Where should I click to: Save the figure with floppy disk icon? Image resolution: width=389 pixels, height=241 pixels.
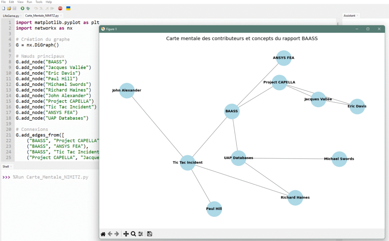tap(149, 234)
